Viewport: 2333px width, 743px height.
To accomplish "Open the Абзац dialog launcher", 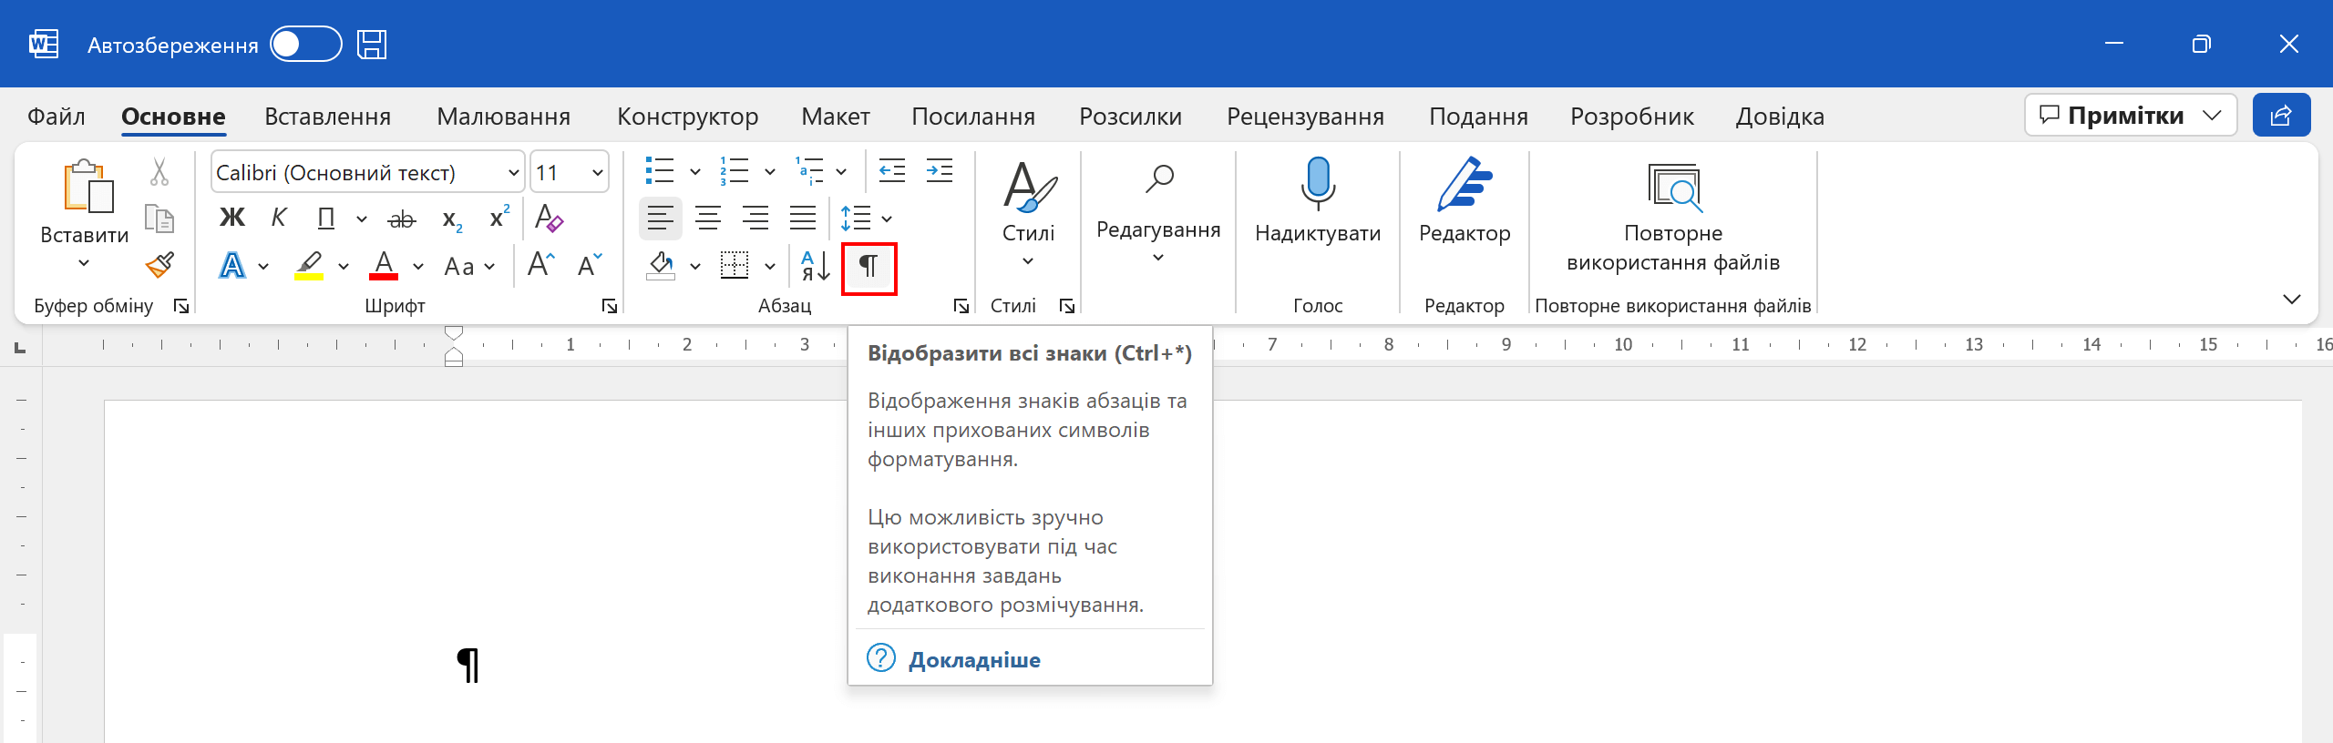I will (961, 306).
